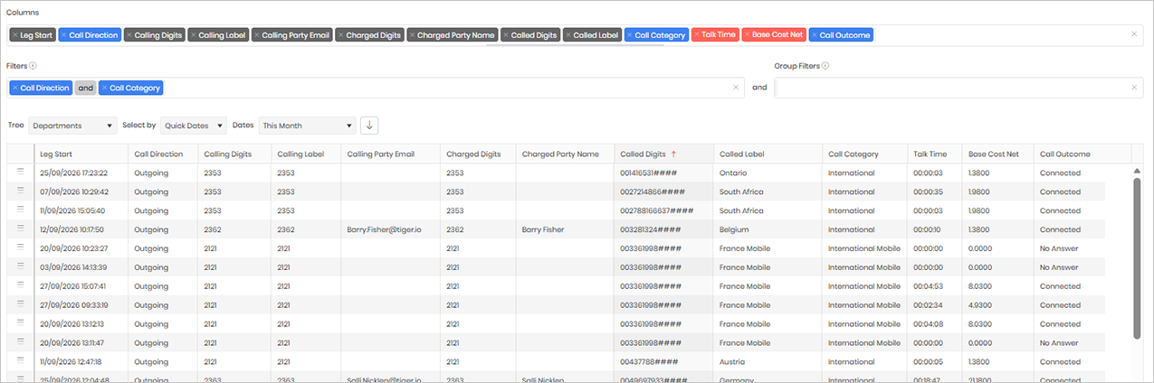The height and width of the screenshot is (383, 1154).
Task: Click the 00:02:34 talk time cell
Action: tap(934, 305)
